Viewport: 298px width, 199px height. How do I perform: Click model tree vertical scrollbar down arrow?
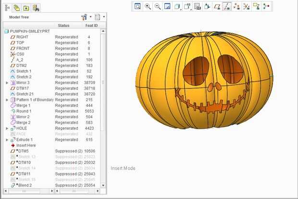(103, 186)
